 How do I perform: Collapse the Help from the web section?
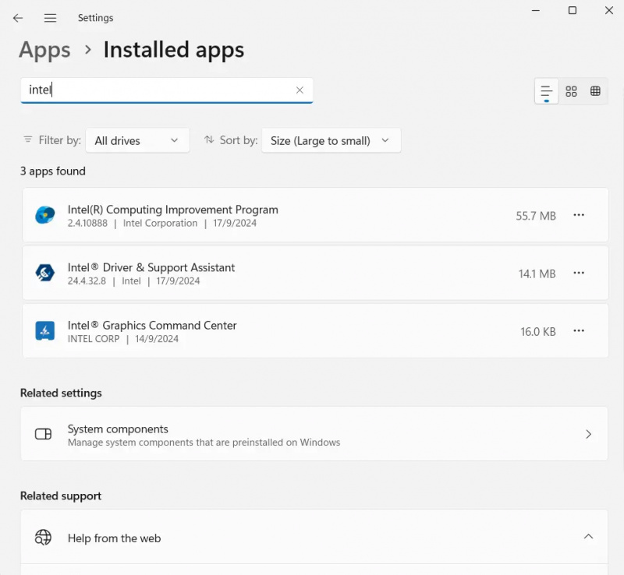coord(588,537)
